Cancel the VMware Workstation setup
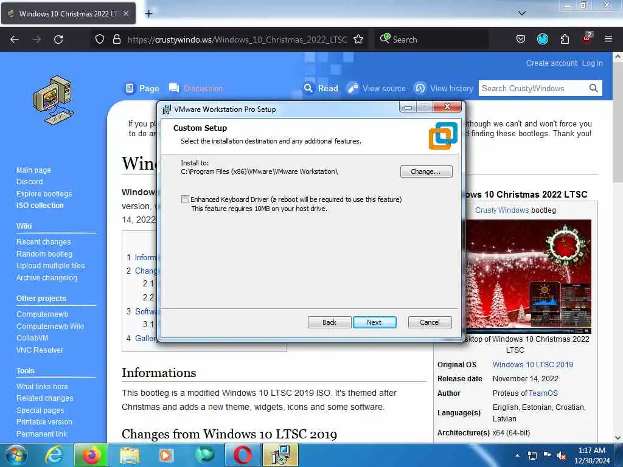This screenshot has width=623, height=467. (430, 322)
